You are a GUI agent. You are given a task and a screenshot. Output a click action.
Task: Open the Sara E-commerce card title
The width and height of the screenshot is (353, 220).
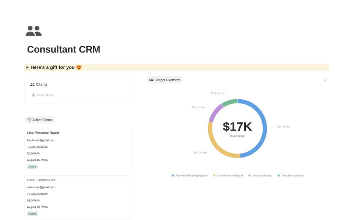pyautogui.click(x=41, y=180)
